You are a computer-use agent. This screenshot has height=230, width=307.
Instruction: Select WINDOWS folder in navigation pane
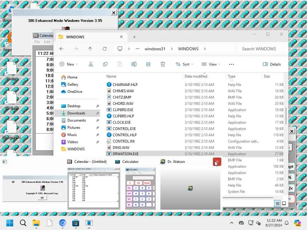tap(77, 149)
